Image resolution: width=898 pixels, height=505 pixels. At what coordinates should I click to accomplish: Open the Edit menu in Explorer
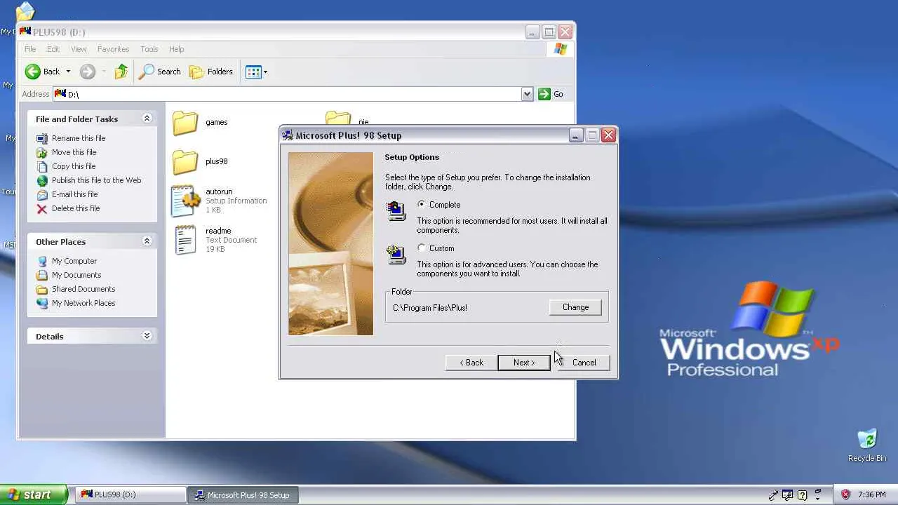53,49
